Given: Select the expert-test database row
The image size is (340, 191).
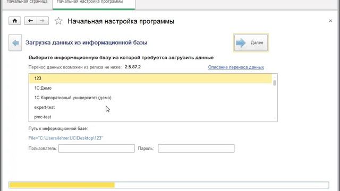Looking at the screenshot, I should [x=150, y=107].
